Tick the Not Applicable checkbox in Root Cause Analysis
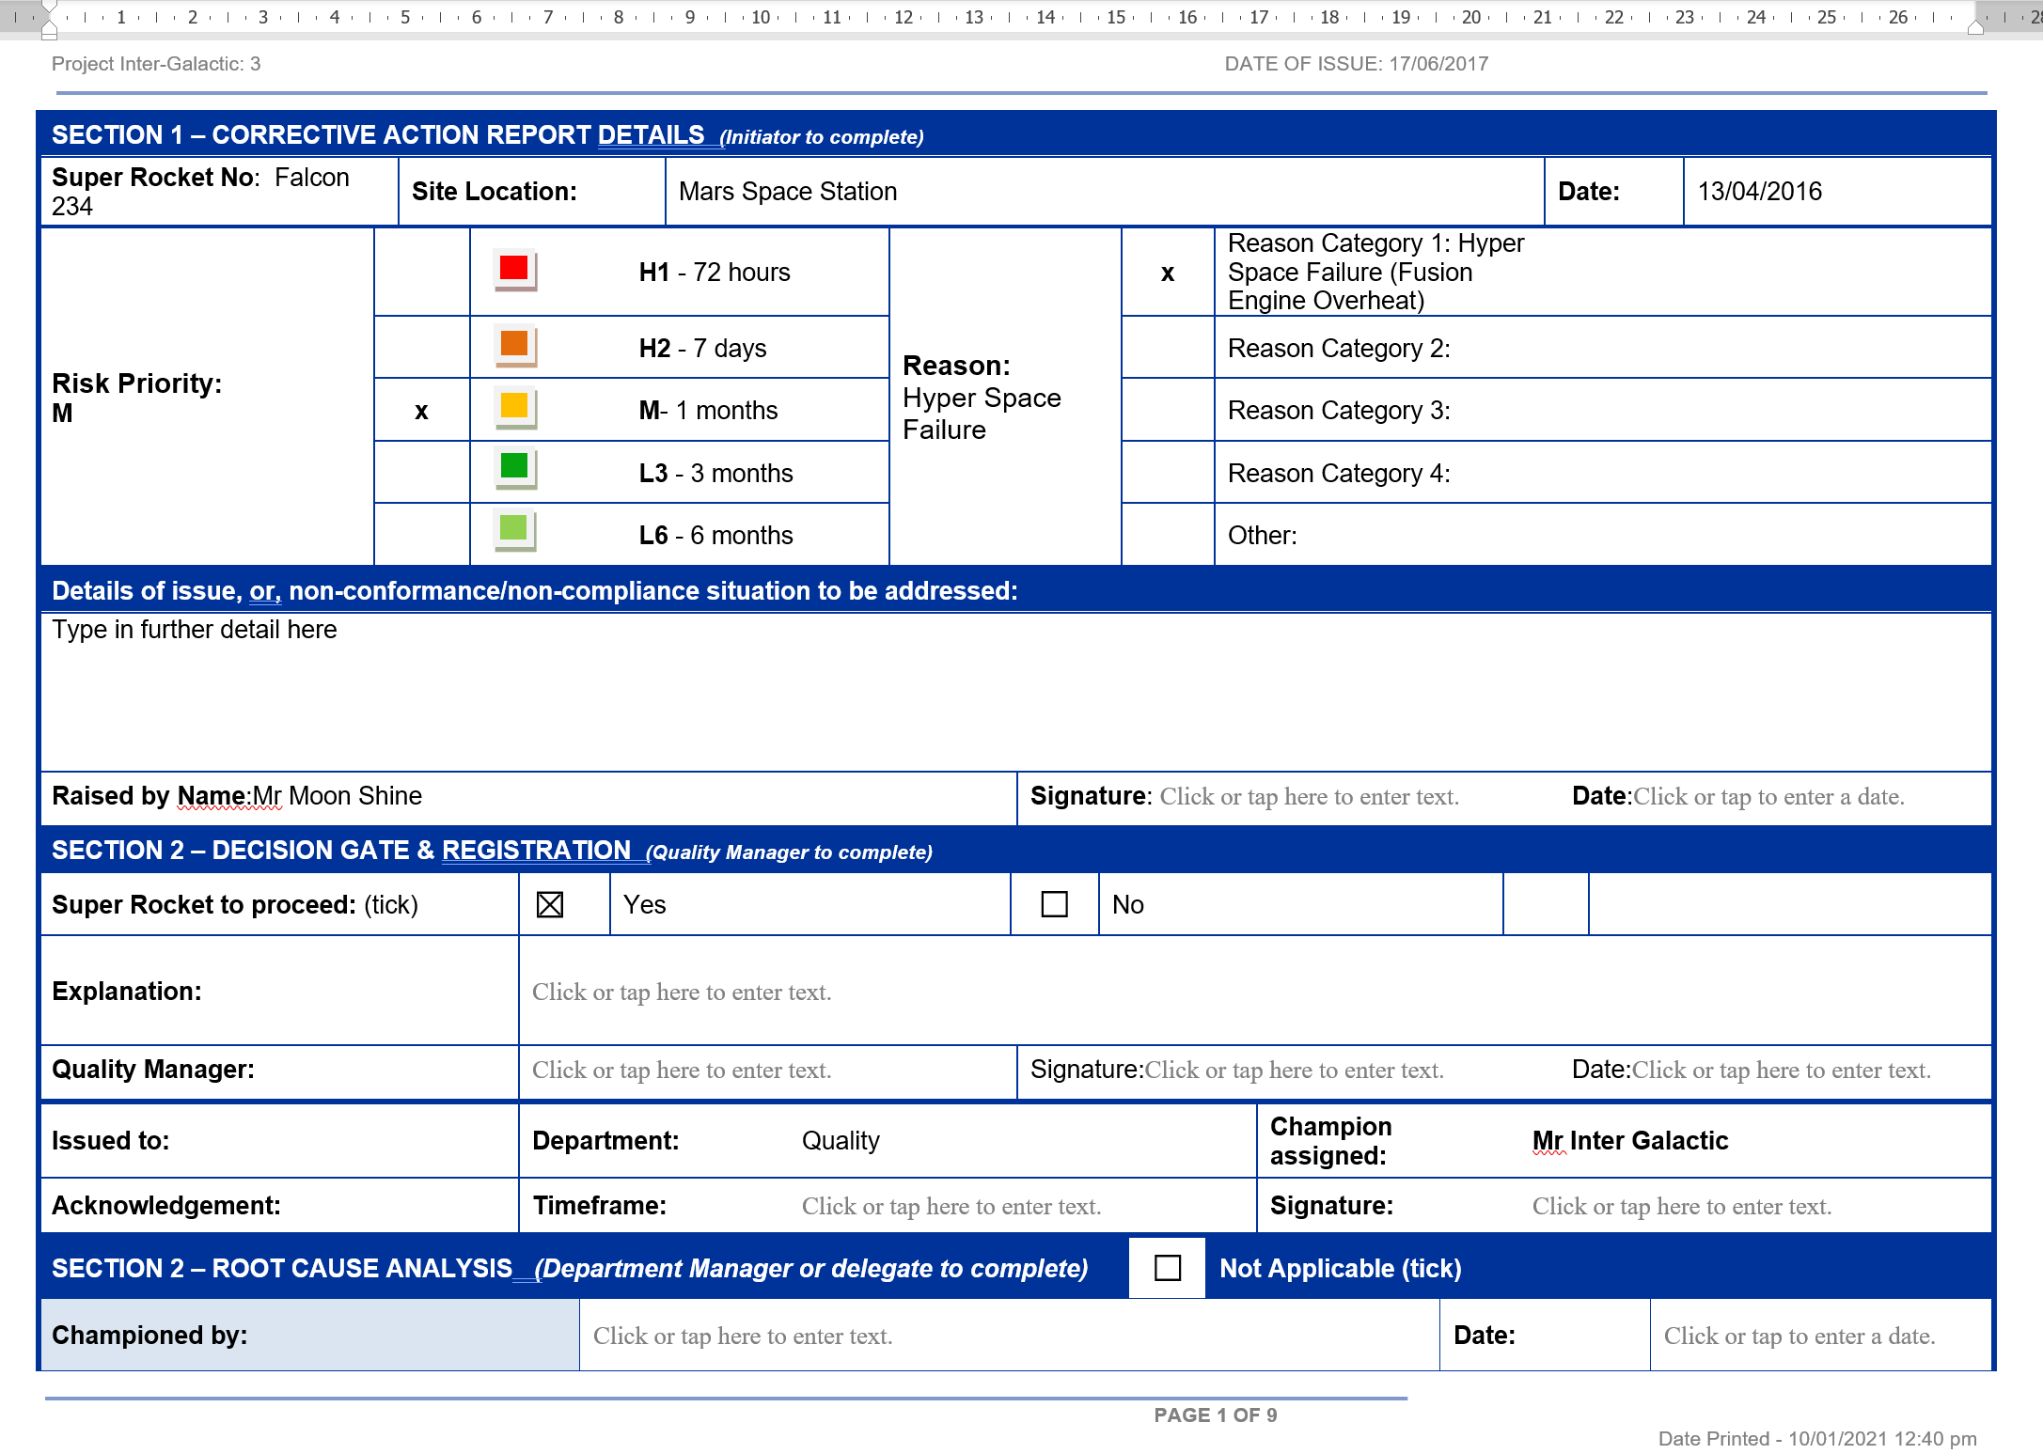This screenshot has width=2043, height=1454. pyautogui.click(x=1167, y=1268)
